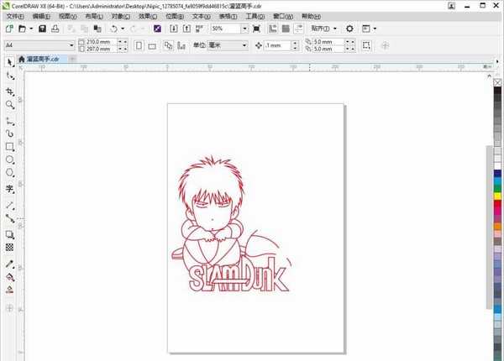Click the Full-screen preview icon
The image size is (504, 361).
click(256, 29)
